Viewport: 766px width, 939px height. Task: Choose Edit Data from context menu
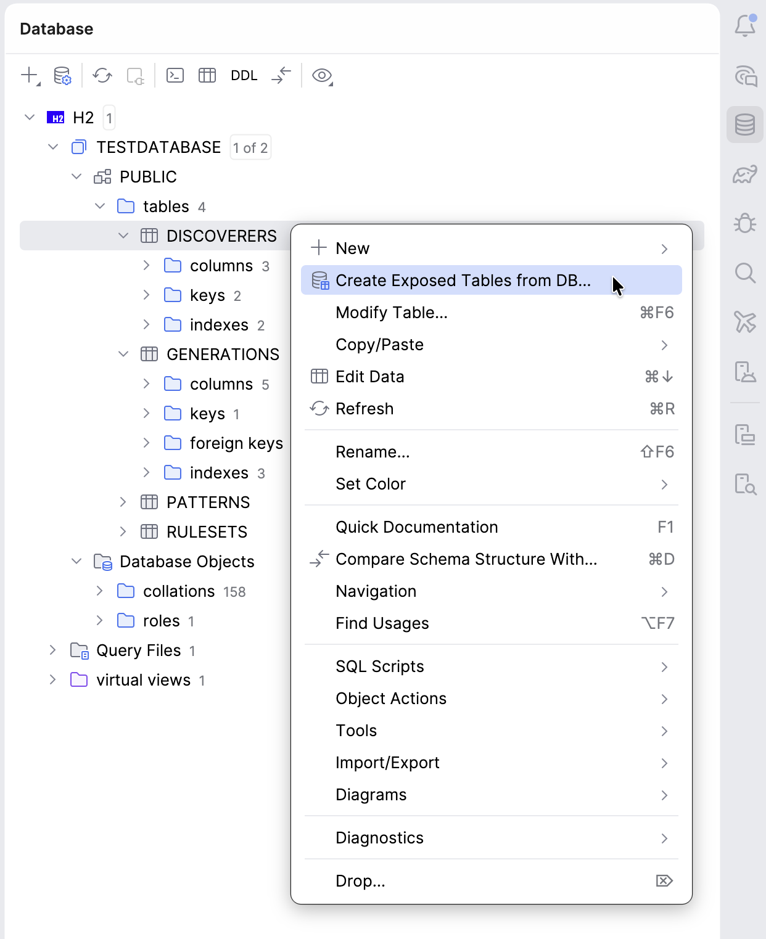492,377
